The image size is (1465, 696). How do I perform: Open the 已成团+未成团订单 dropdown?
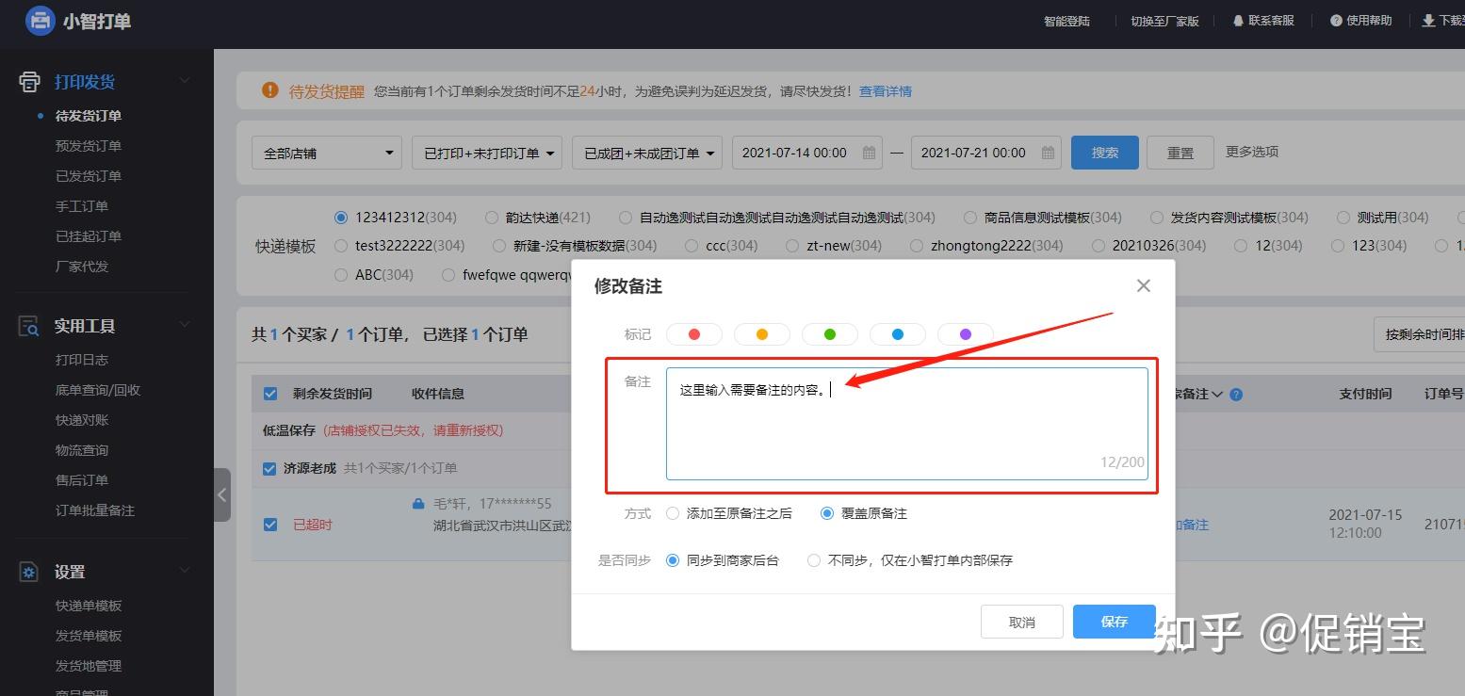click(x=647, y=153)
